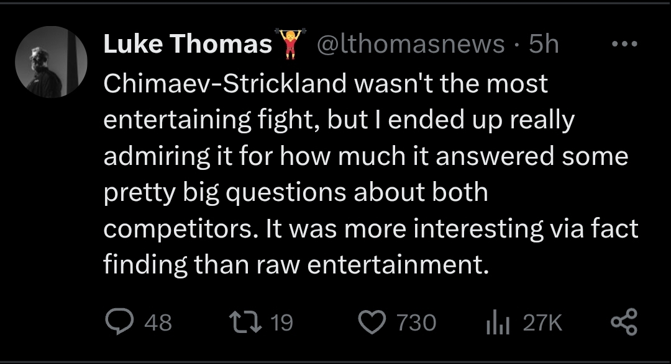Click the line finding than raw entertainment
The width and height of the screenshot is (671, 364).
pos(296,265)
